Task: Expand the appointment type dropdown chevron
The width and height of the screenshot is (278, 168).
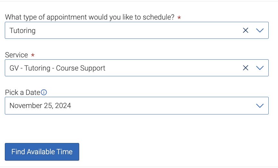Action: coord(260,30)
